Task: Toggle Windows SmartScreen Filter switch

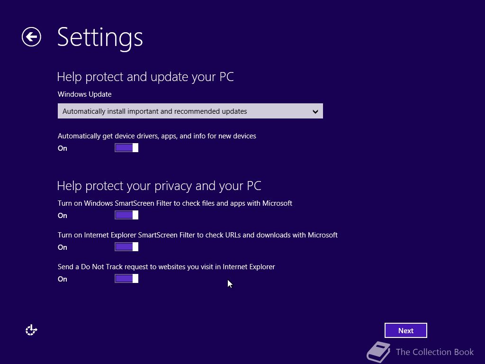Action: point(126,215)
